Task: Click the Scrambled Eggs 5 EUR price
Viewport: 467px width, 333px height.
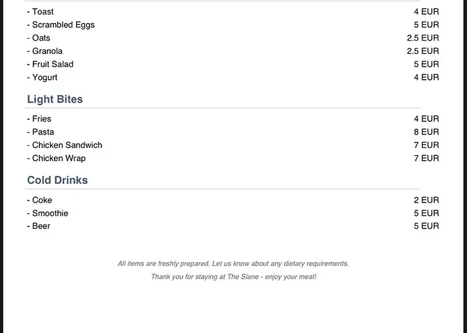Action: (x=426, y=25)
